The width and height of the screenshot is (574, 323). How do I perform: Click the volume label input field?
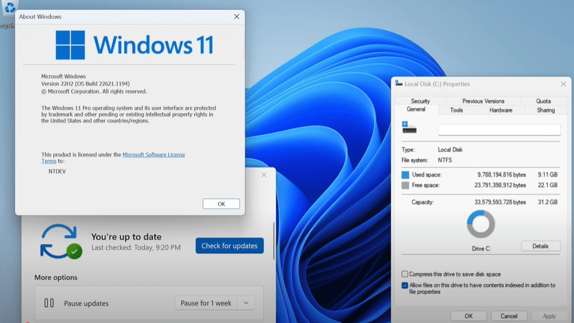point(499,129)
